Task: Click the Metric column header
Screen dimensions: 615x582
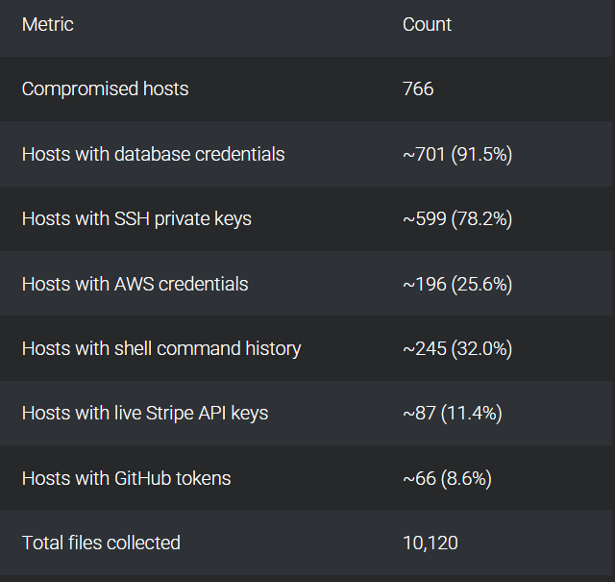Action: [48, 25]
